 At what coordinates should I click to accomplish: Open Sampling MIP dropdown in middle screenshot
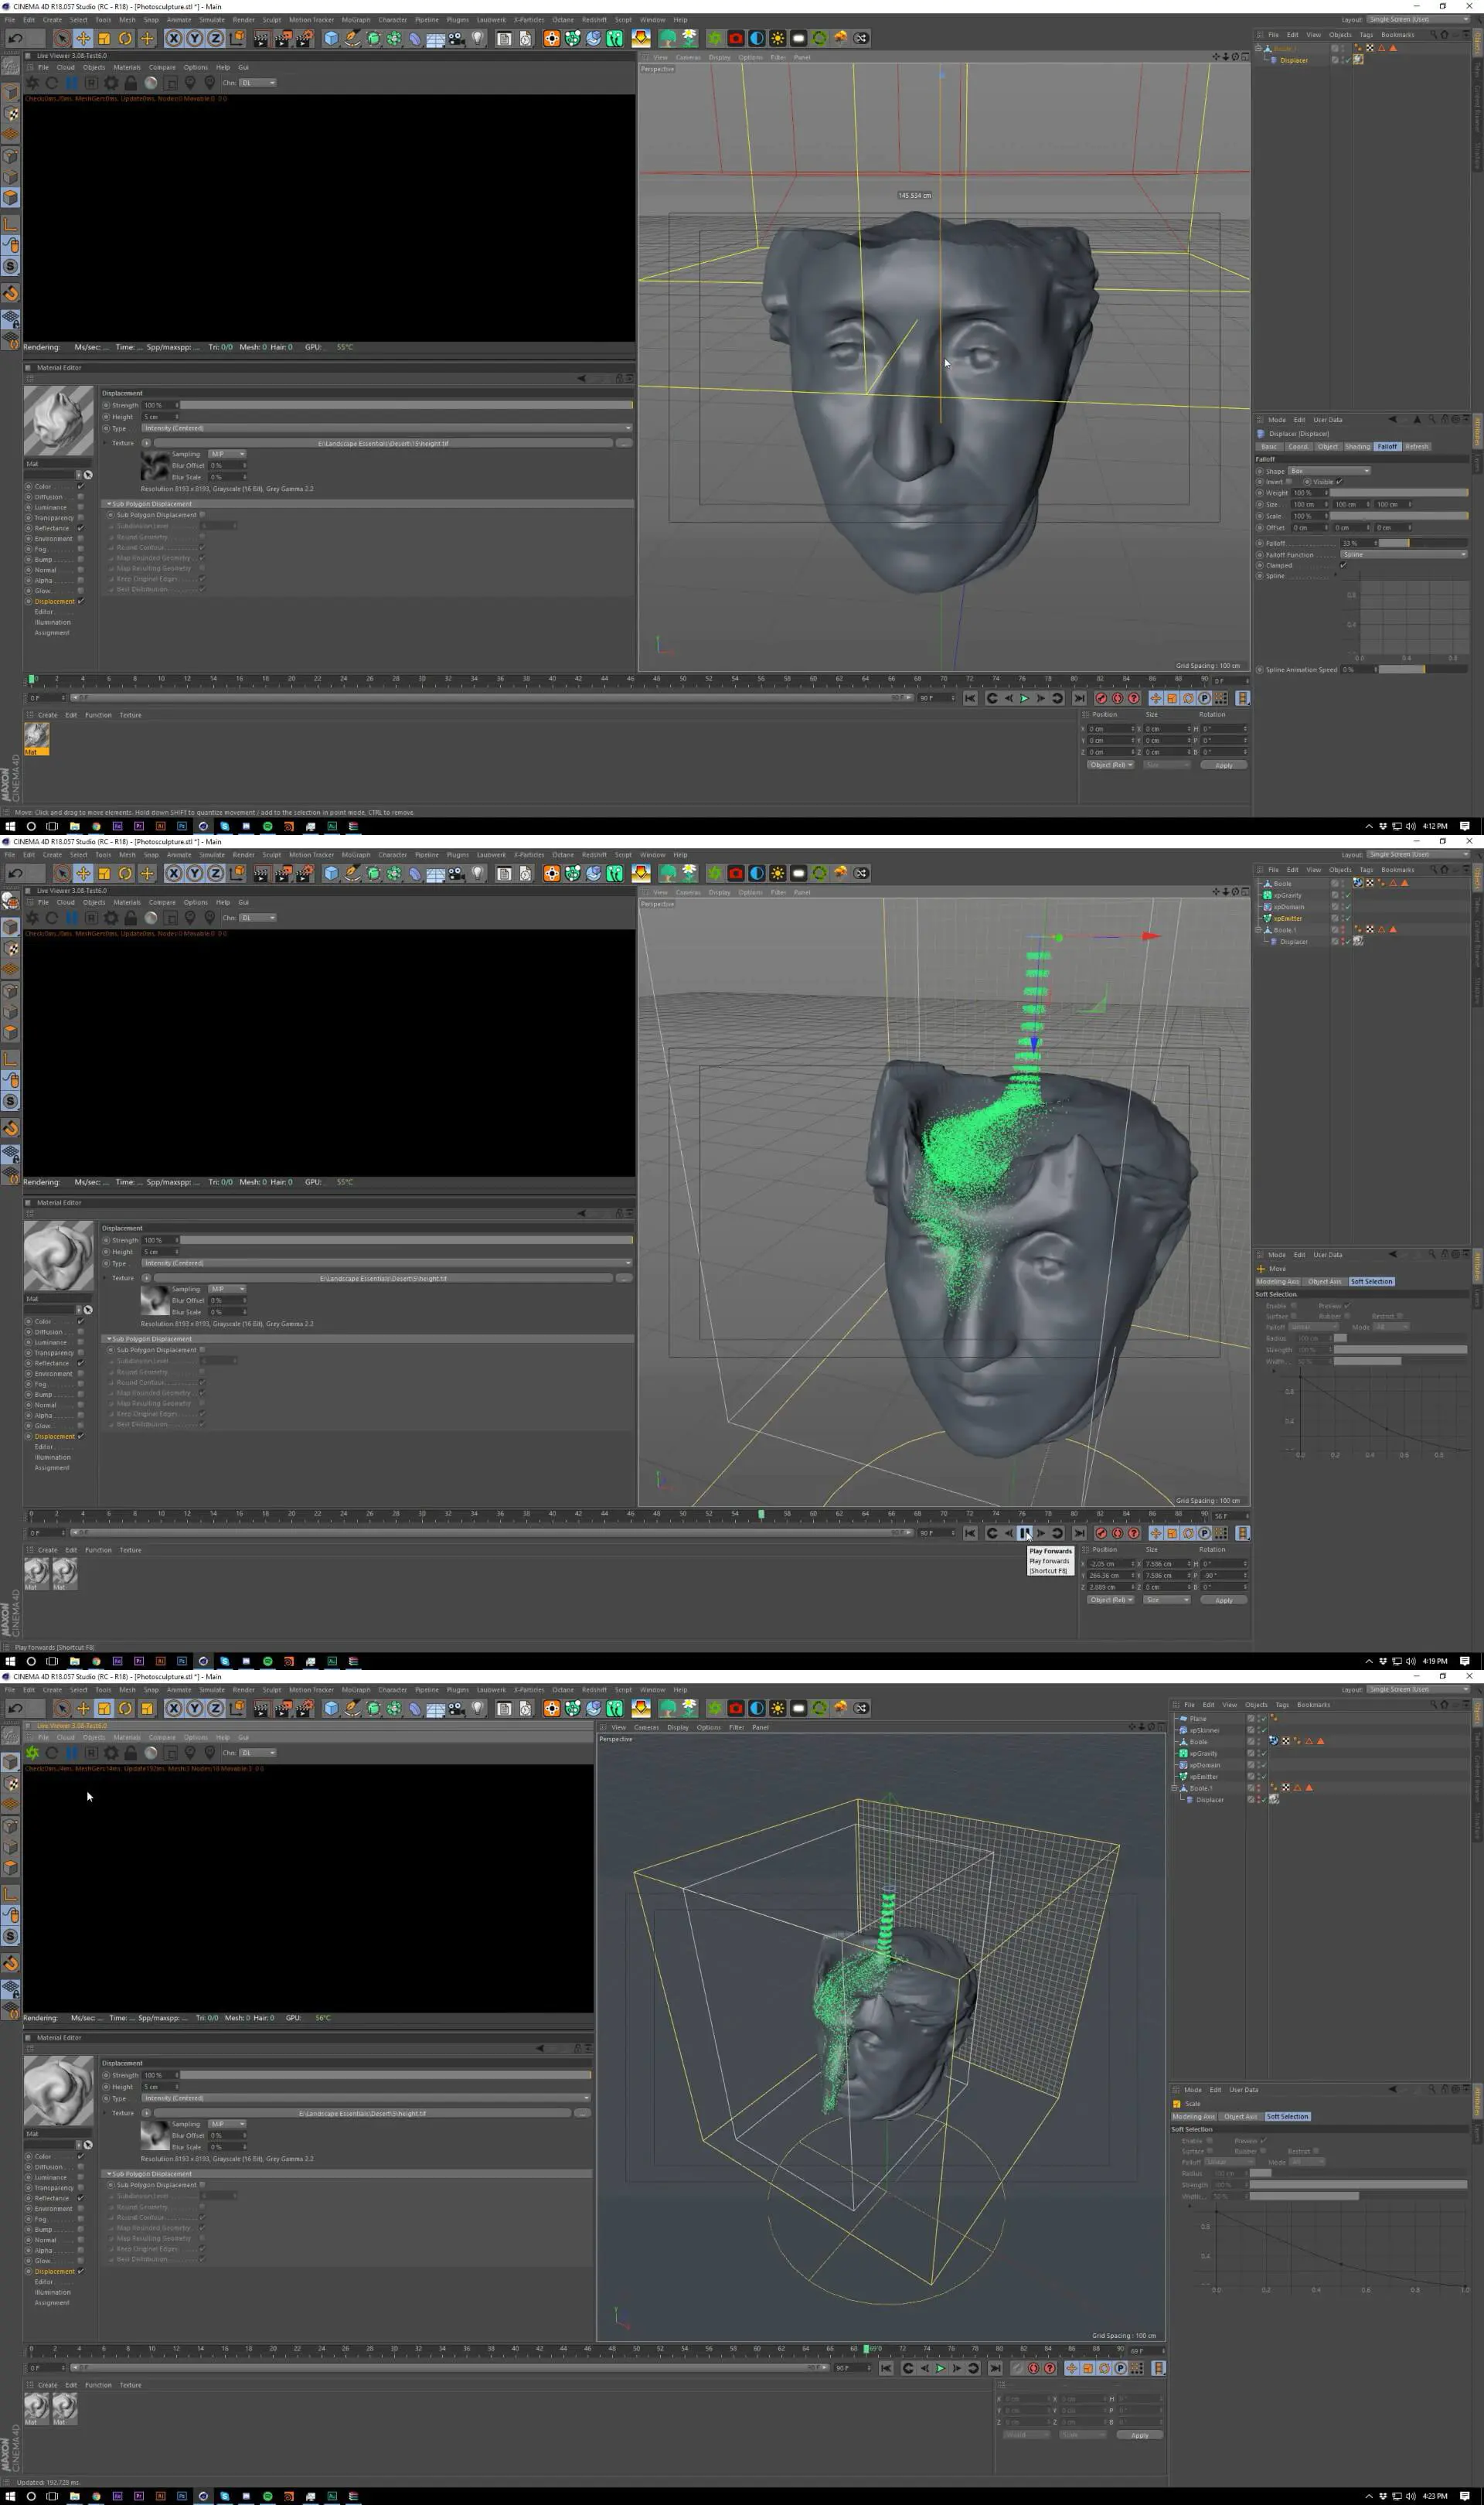click(227, 1289)
